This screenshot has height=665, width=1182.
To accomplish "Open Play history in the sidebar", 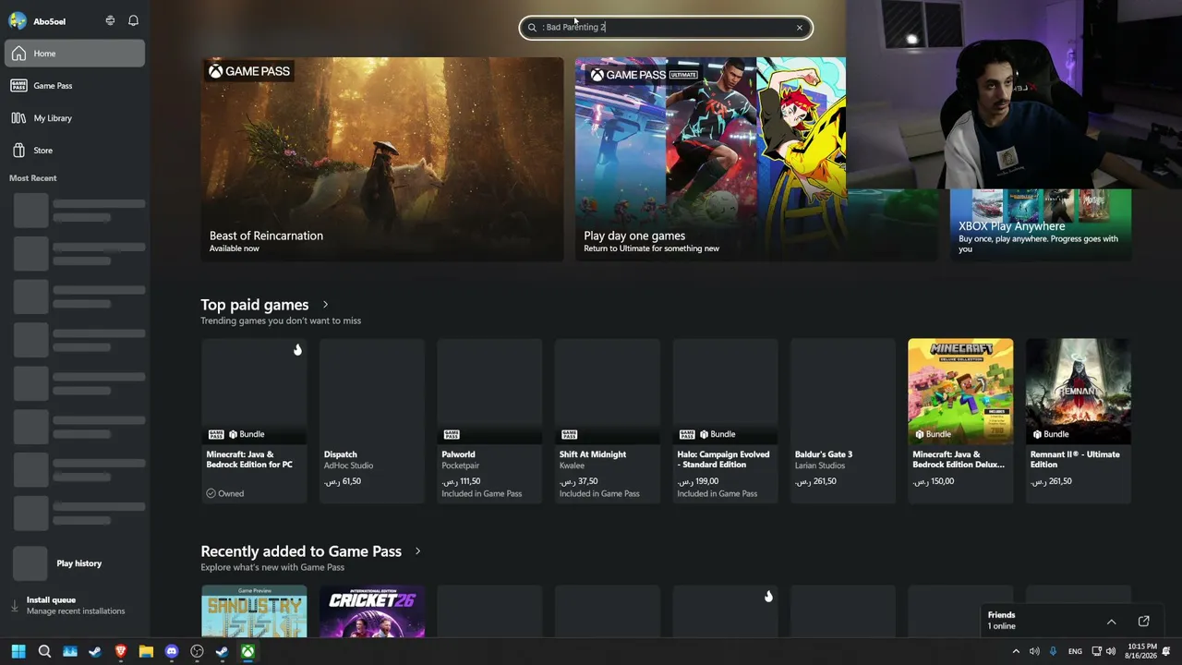I will click(75, 563).
